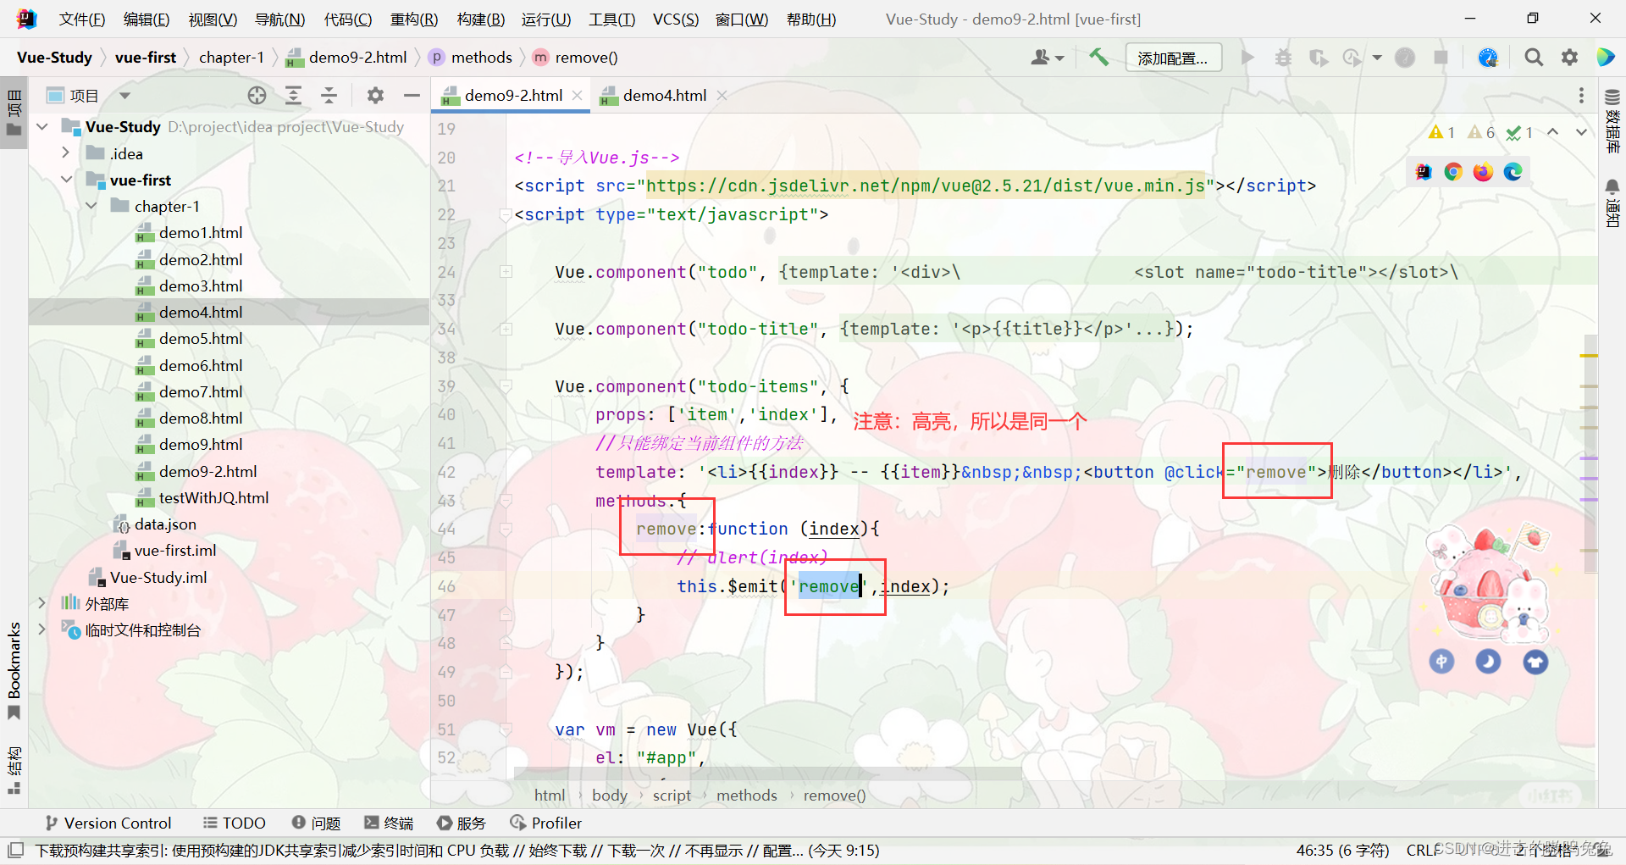
Task: Select demo9-2.html in the project tree
Action: coord(207,471)
